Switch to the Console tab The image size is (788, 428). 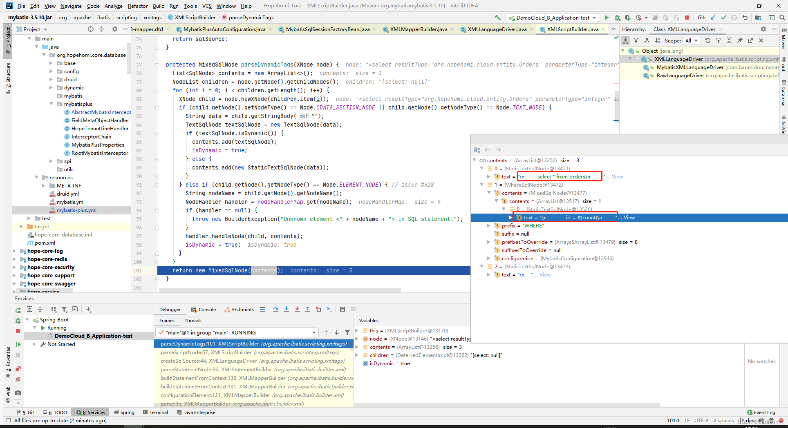[x=203, y=310]
